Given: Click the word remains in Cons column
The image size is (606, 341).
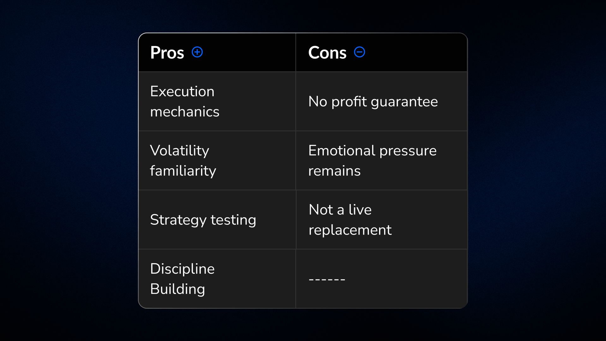Looking at the screenshot, I should (x=334, y=171).
